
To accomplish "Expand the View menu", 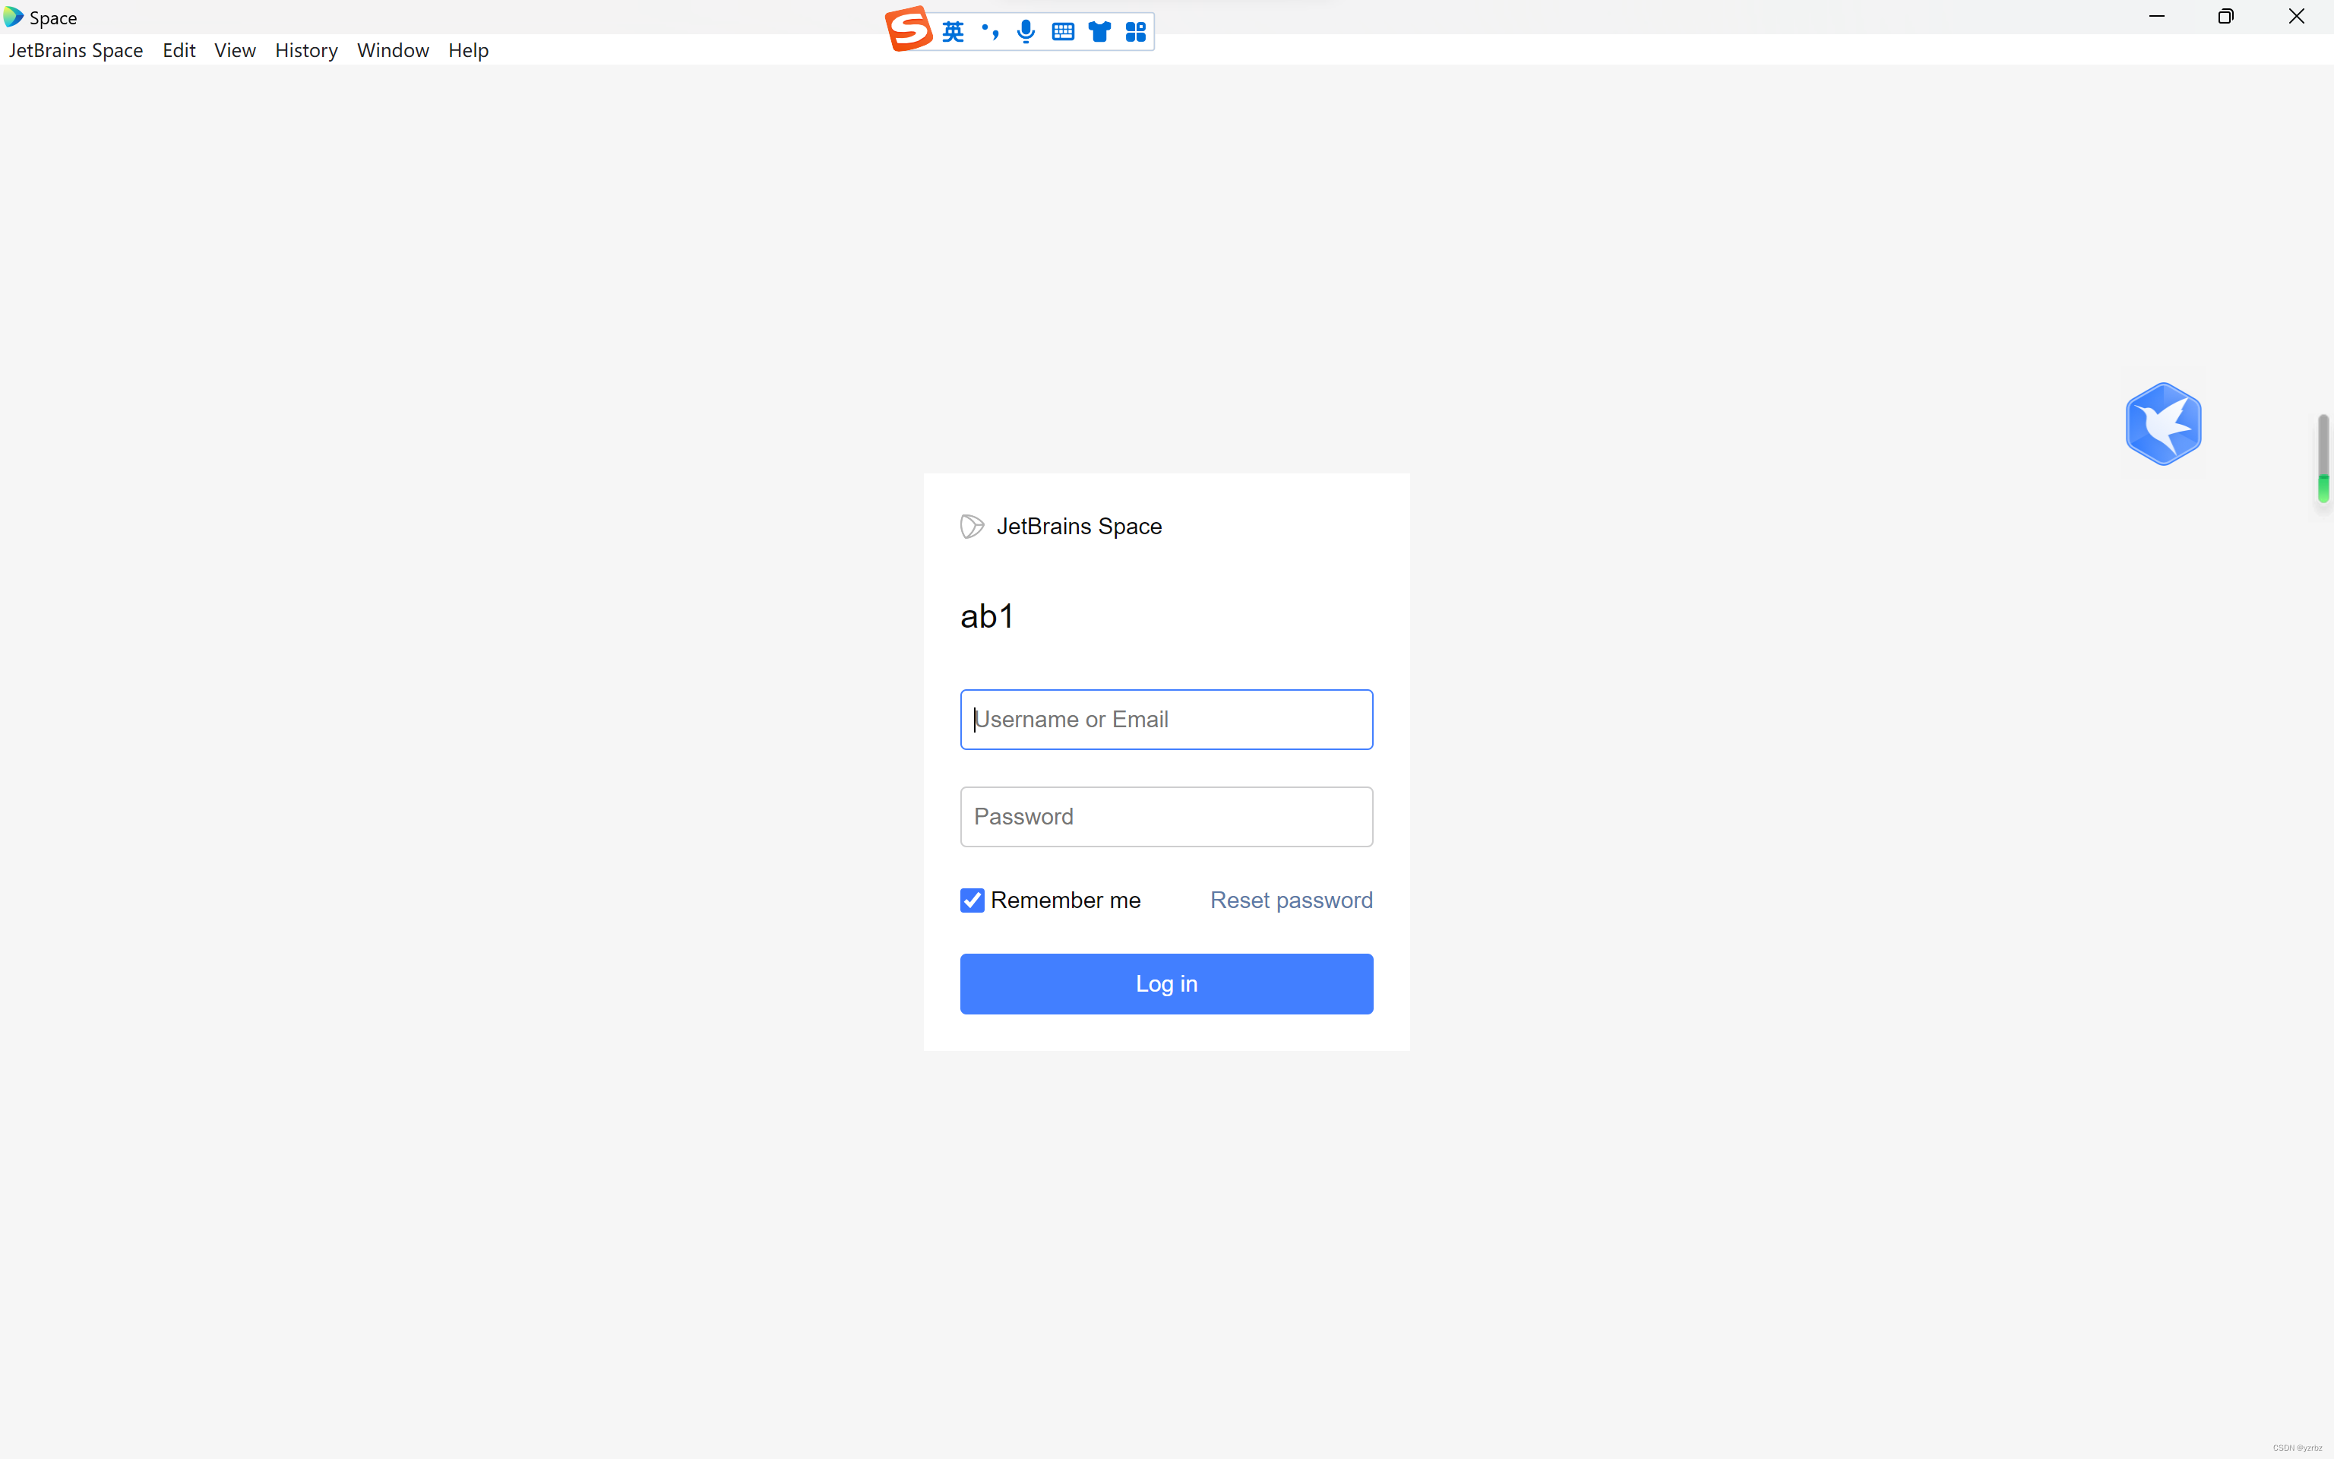I will tap(234, 50).
